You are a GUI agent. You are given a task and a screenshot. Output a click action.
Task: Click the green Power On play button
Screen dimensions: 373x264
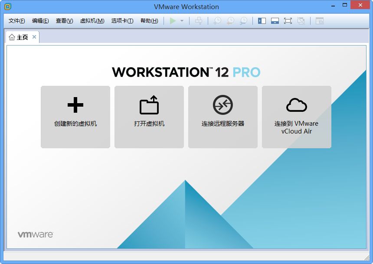pos(173,21)
